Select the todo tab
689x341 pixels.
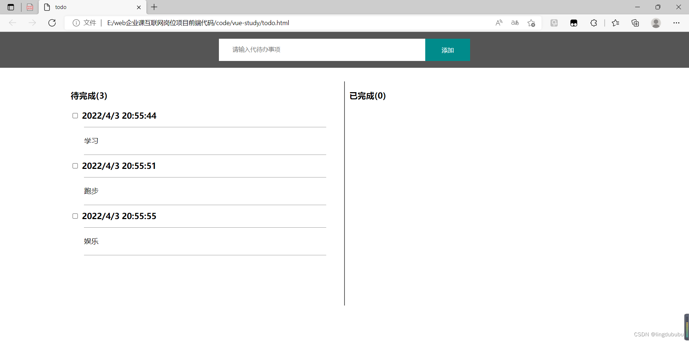coord(93,7)
